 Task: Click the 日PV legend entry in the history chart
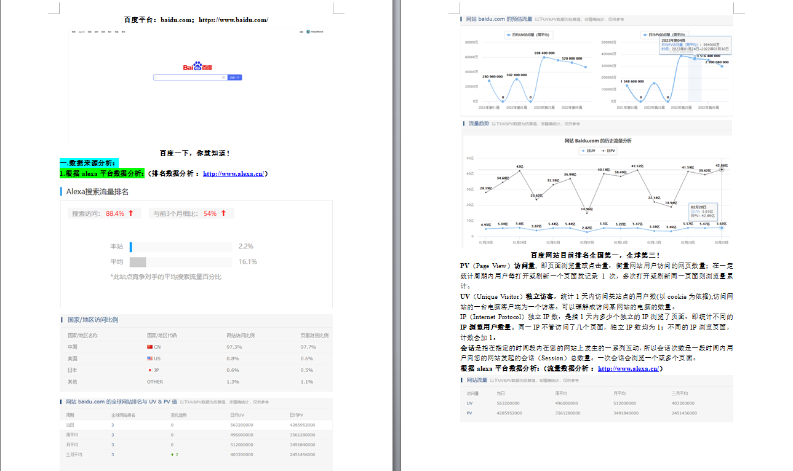[x=608, y=150]
